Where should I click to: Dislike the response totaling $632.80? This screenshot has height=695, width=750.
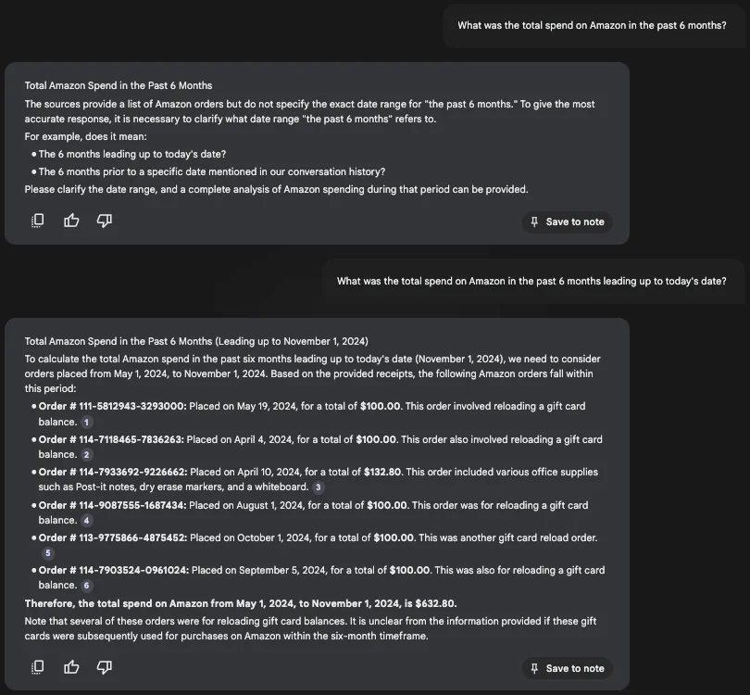click(105, 667)
